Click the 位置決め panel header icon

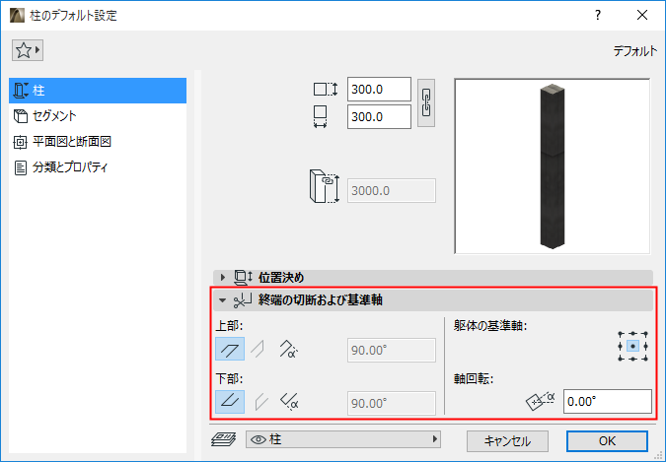pyautogui.click(x=243, y=278)
